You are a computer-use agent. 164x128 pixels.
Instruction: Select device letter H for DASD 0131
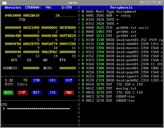tap(83, 44)
